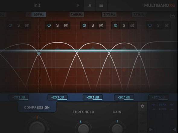Click the 1.68kHz crossover frequency label
The height and width of the screenshot is (133, 178).
[77, 14]
